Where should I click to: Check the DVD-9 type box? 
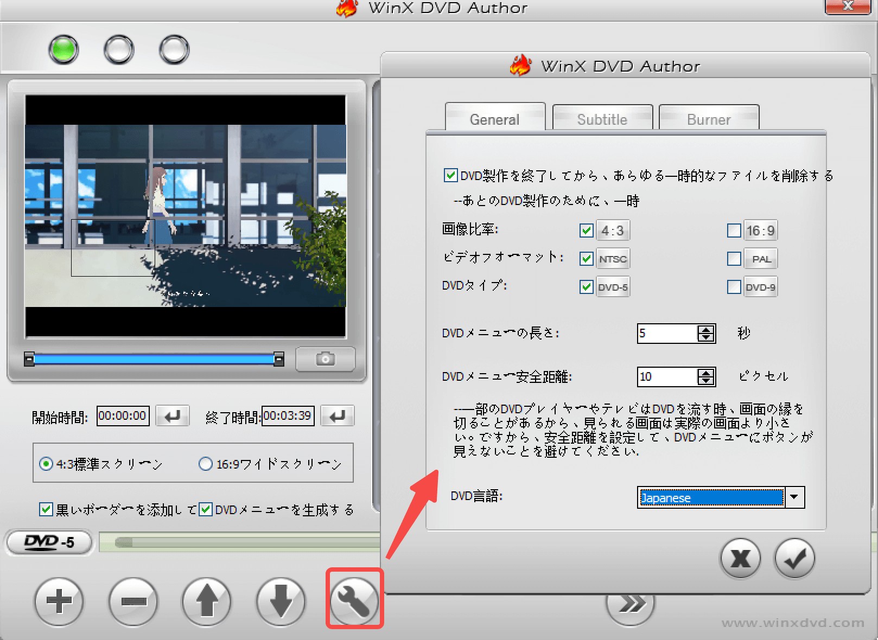[x=734, y=287]
